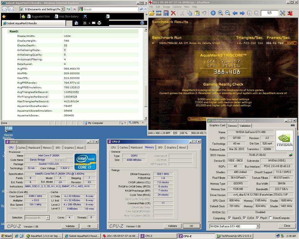299x239 pixels.
Task: Click the Close button in GPU-Z
Action: (x=287, y=226)
